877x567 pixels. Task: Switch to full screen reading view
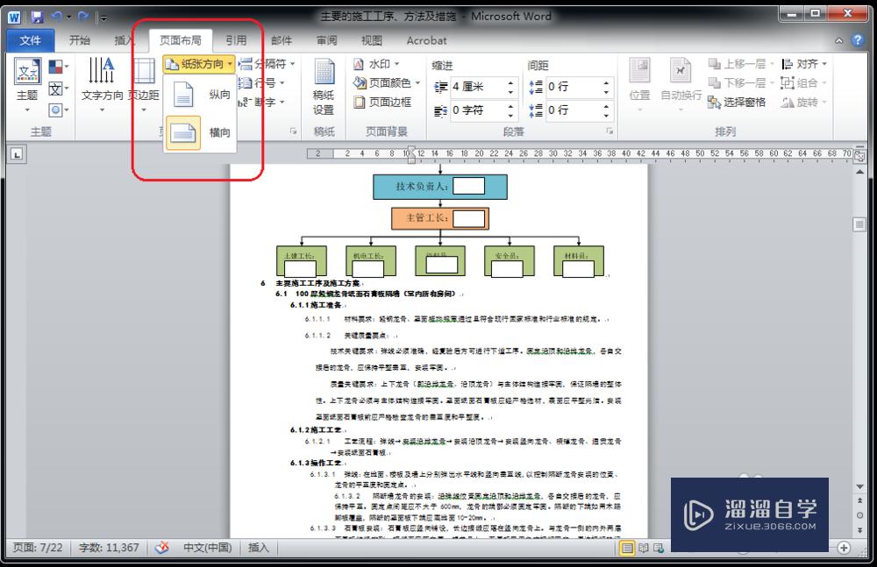pos(644,548)
